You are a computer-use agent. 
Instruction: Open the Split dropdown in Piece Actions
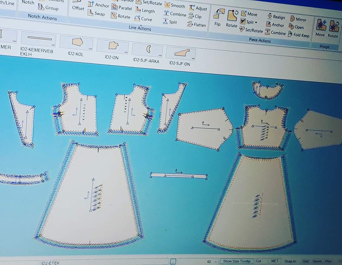coord(256,23)
